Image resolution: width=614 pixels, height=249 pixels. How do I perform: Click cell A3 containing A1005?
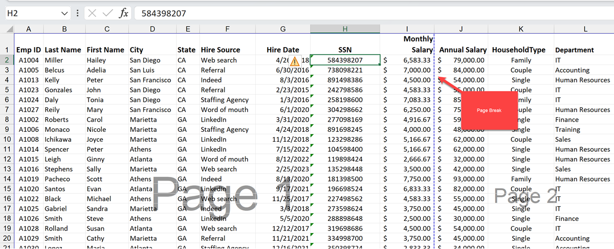(x=29, y=70)
